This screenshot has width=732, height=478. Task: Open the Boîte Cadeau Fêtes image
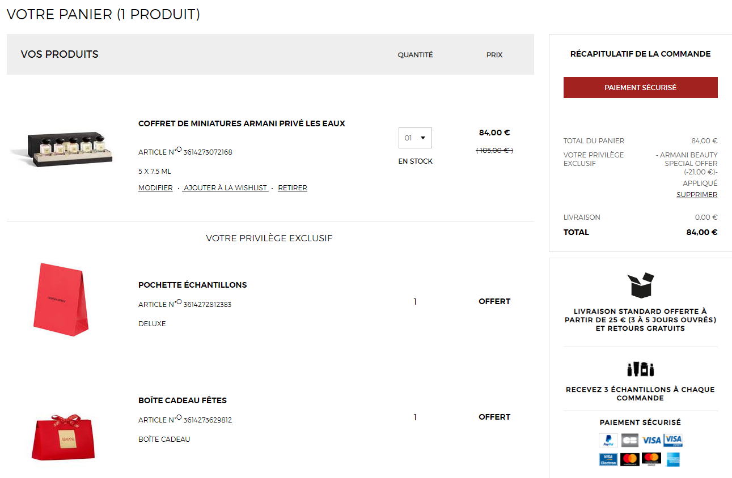click(63, 437)
